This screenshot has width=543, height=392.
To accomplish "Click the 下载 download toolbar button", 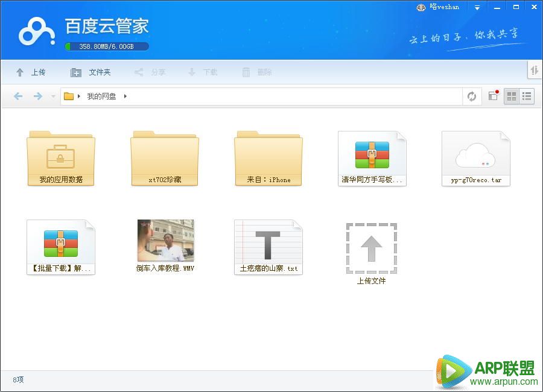I will (203, 72).
